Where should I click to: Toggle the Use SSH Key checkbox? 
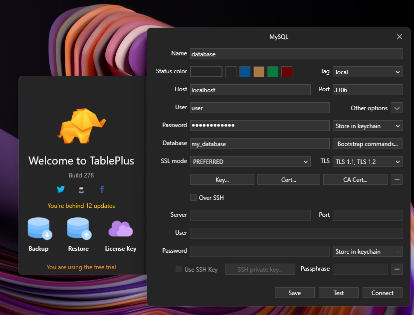[179, 269]
